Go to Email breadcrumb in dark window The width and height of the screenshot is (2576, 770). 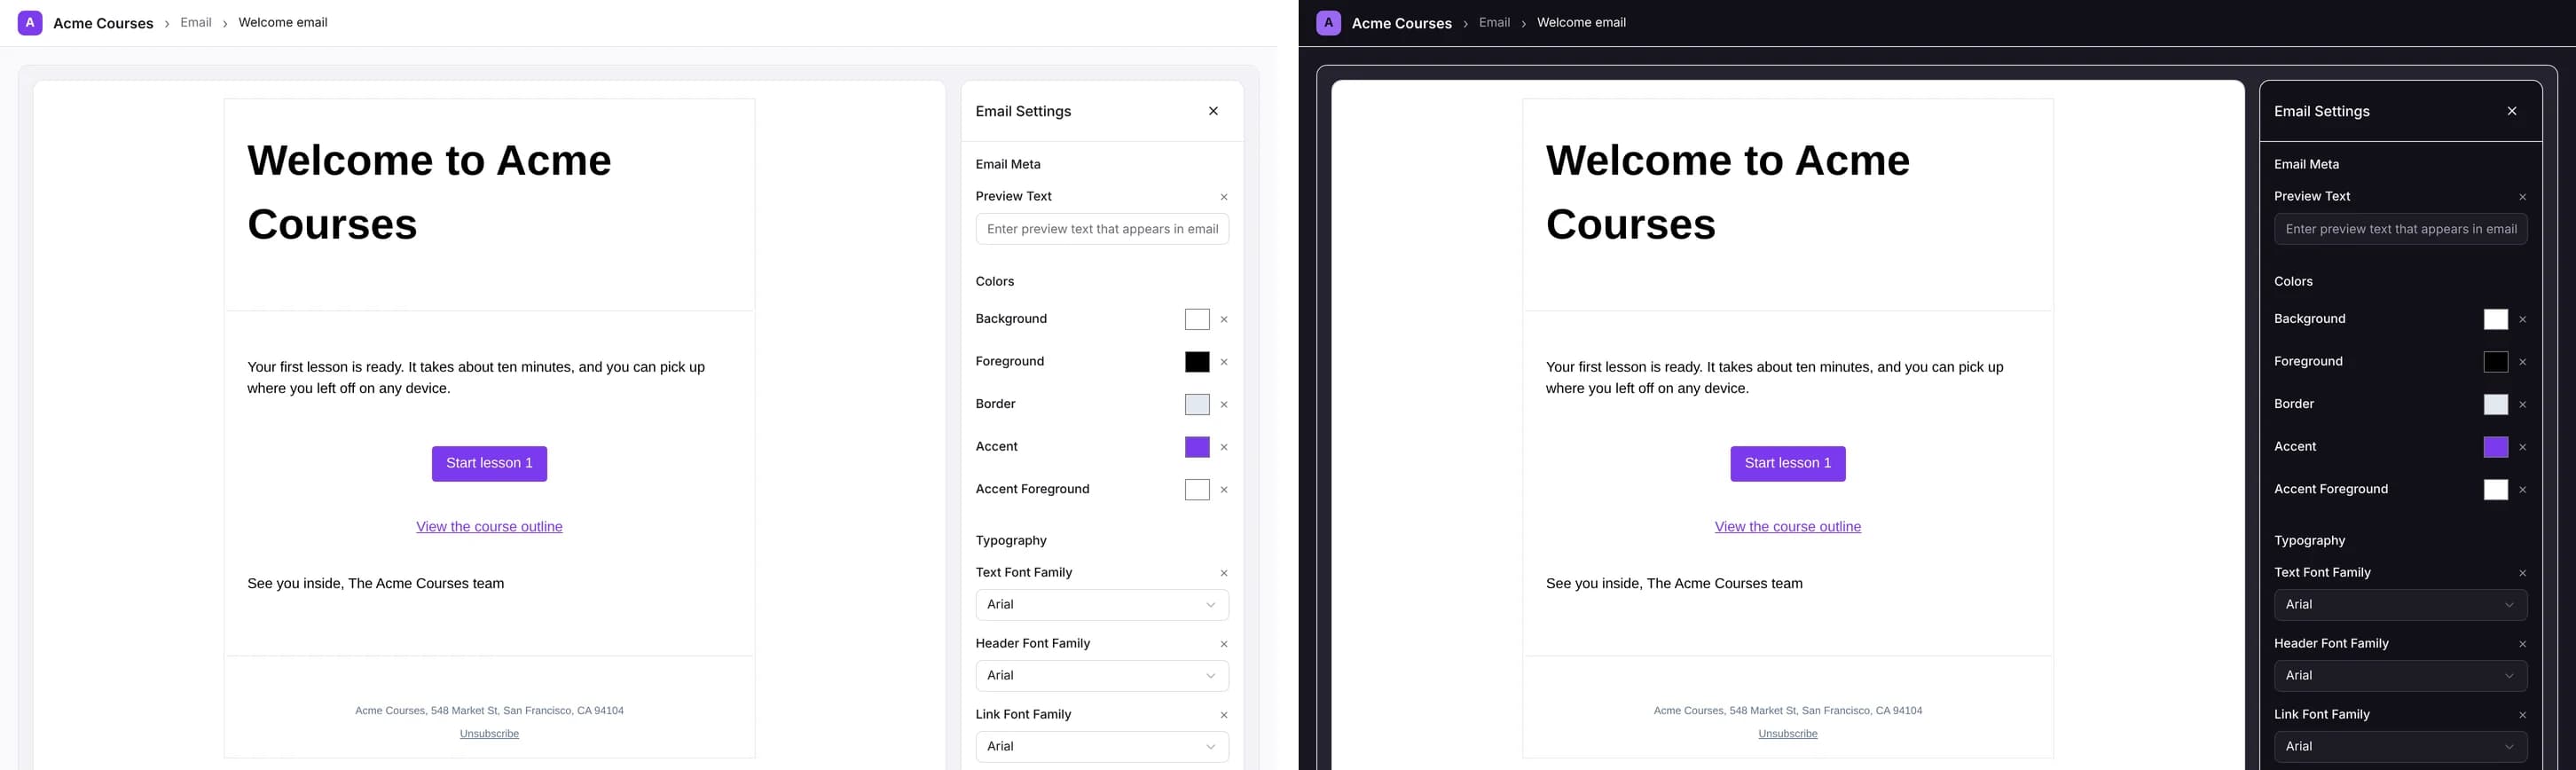pos(1495,22)
